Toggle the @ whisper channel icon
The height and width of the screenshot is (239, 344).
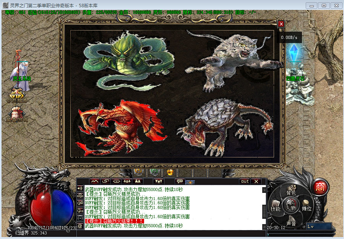point(80,226)
